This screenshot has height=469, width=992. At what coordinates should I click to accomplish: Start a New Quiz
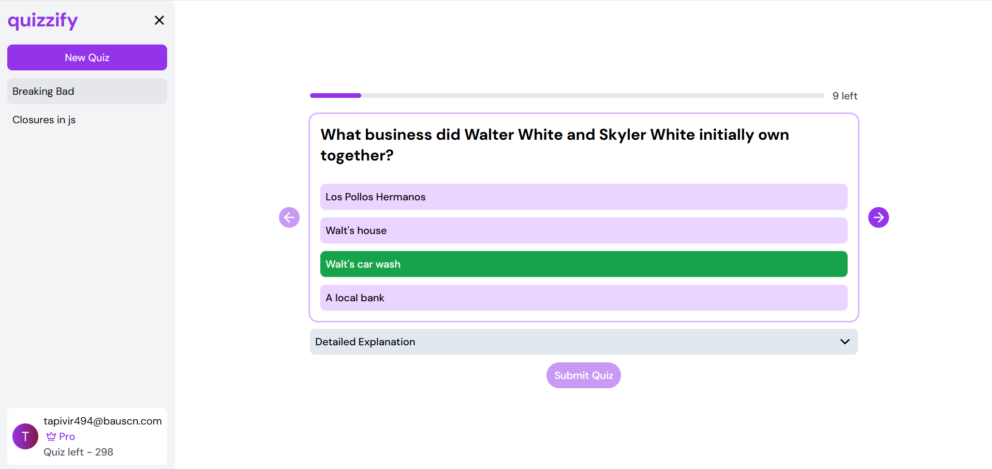[87, 57]
